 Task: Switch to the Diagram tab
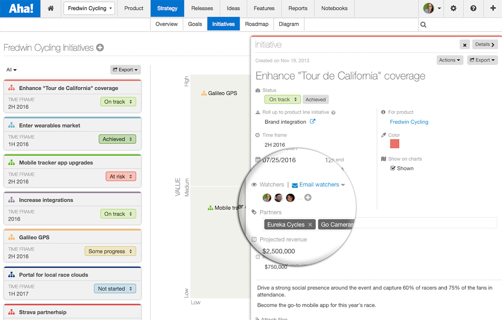pyautogui.click(x=289, y=24)
